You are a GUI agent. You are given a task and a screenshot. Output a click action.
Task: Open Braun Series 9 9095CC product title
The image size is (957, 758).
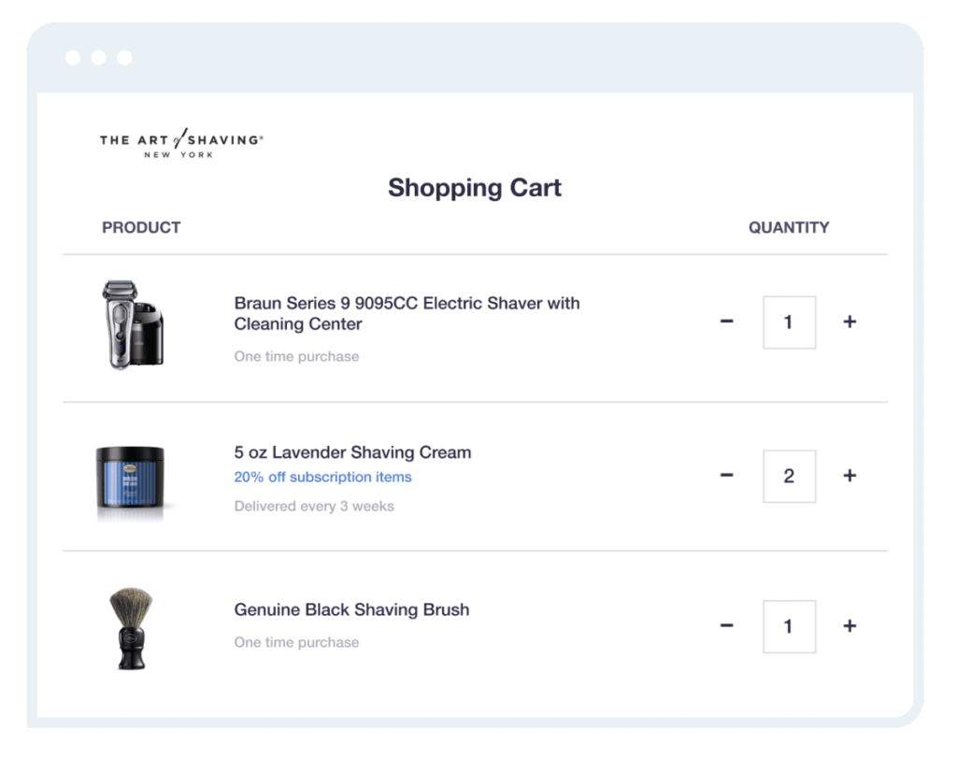click(407, 313)
